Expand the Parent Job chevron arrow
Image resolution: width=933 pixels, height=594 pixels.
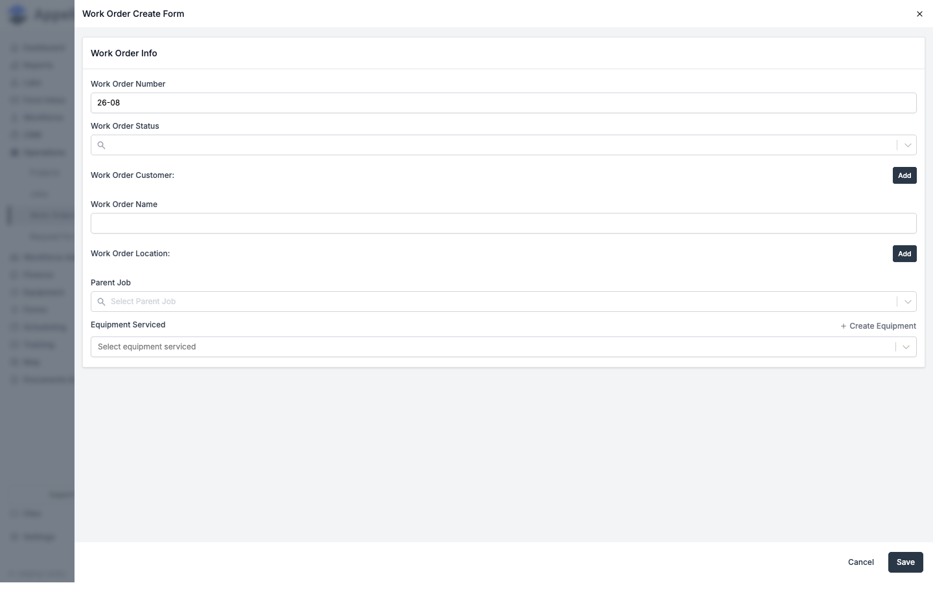point(908,302)
